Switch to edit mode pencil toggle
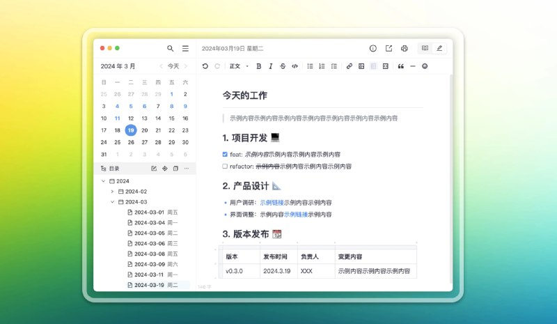Viewport: 557px width, 324px height. pos(439,49)
